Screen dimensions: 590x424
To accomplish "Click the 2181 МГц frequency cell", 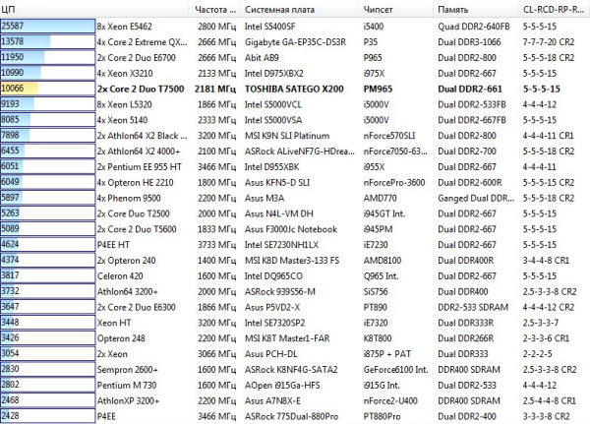I will [x=215, y=90].
